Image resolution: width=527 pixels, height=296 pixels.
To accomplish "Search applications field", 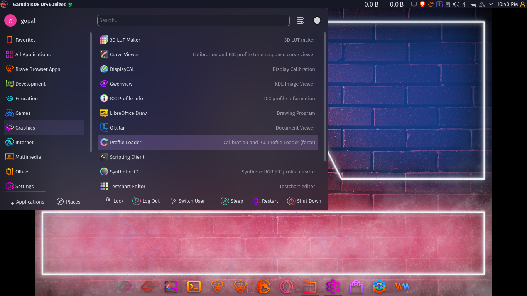I will tap(193, 20).
